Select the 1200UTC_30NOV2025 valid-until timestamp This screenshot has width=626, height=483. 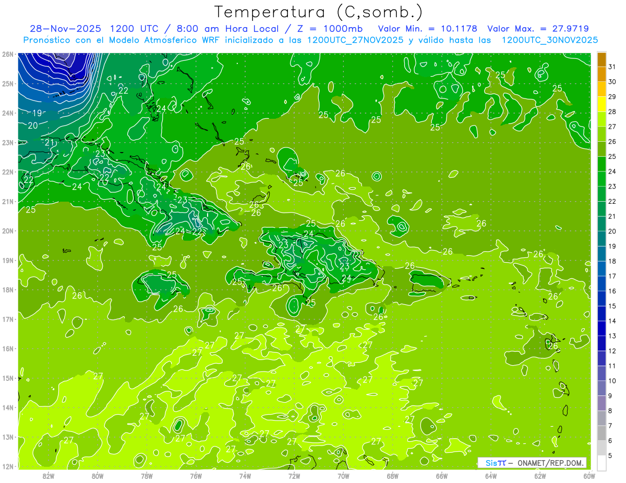tap(549, 40)
